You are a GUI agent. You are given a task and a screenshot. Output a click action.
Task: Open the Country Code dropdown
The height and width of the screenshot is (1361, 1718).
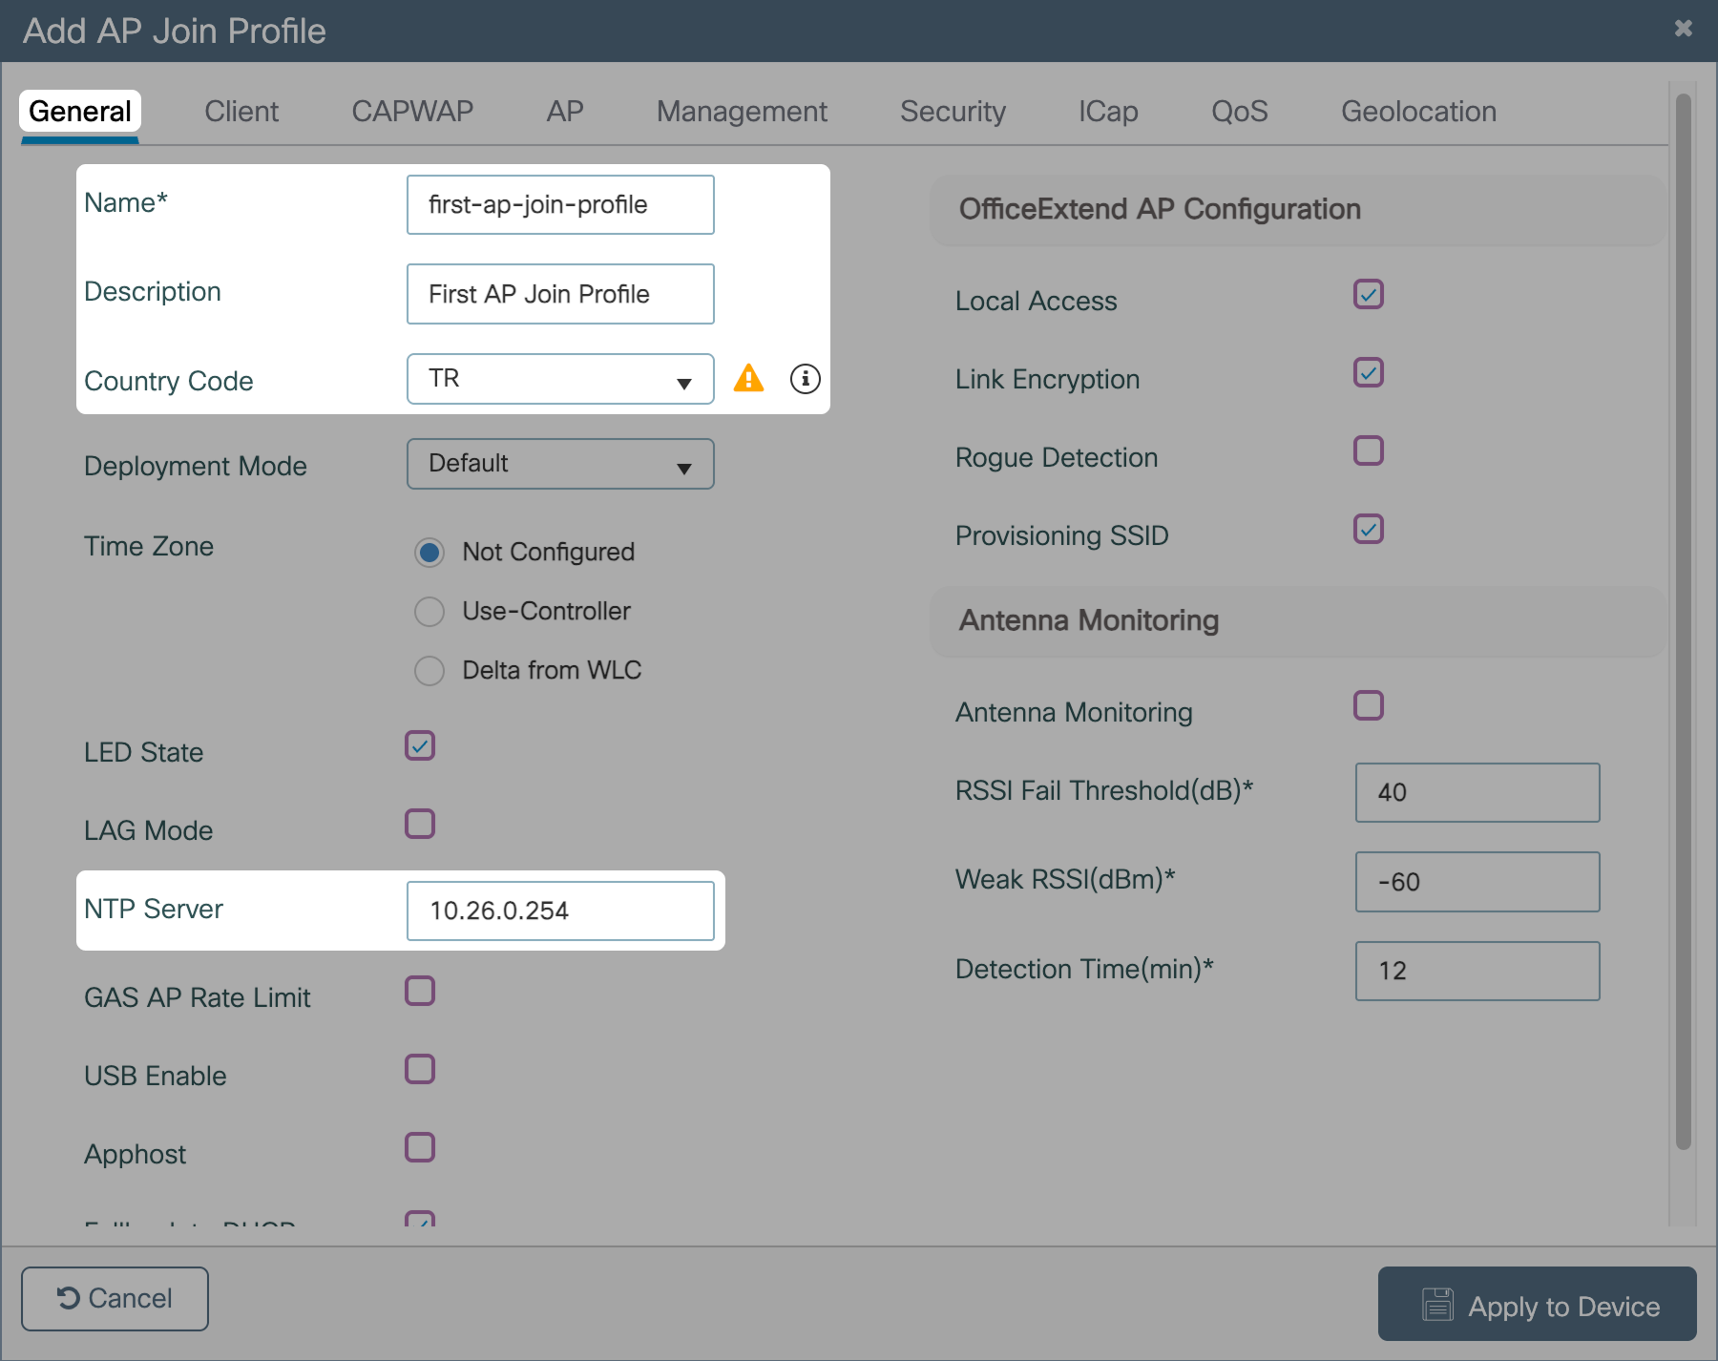point(560,379)
